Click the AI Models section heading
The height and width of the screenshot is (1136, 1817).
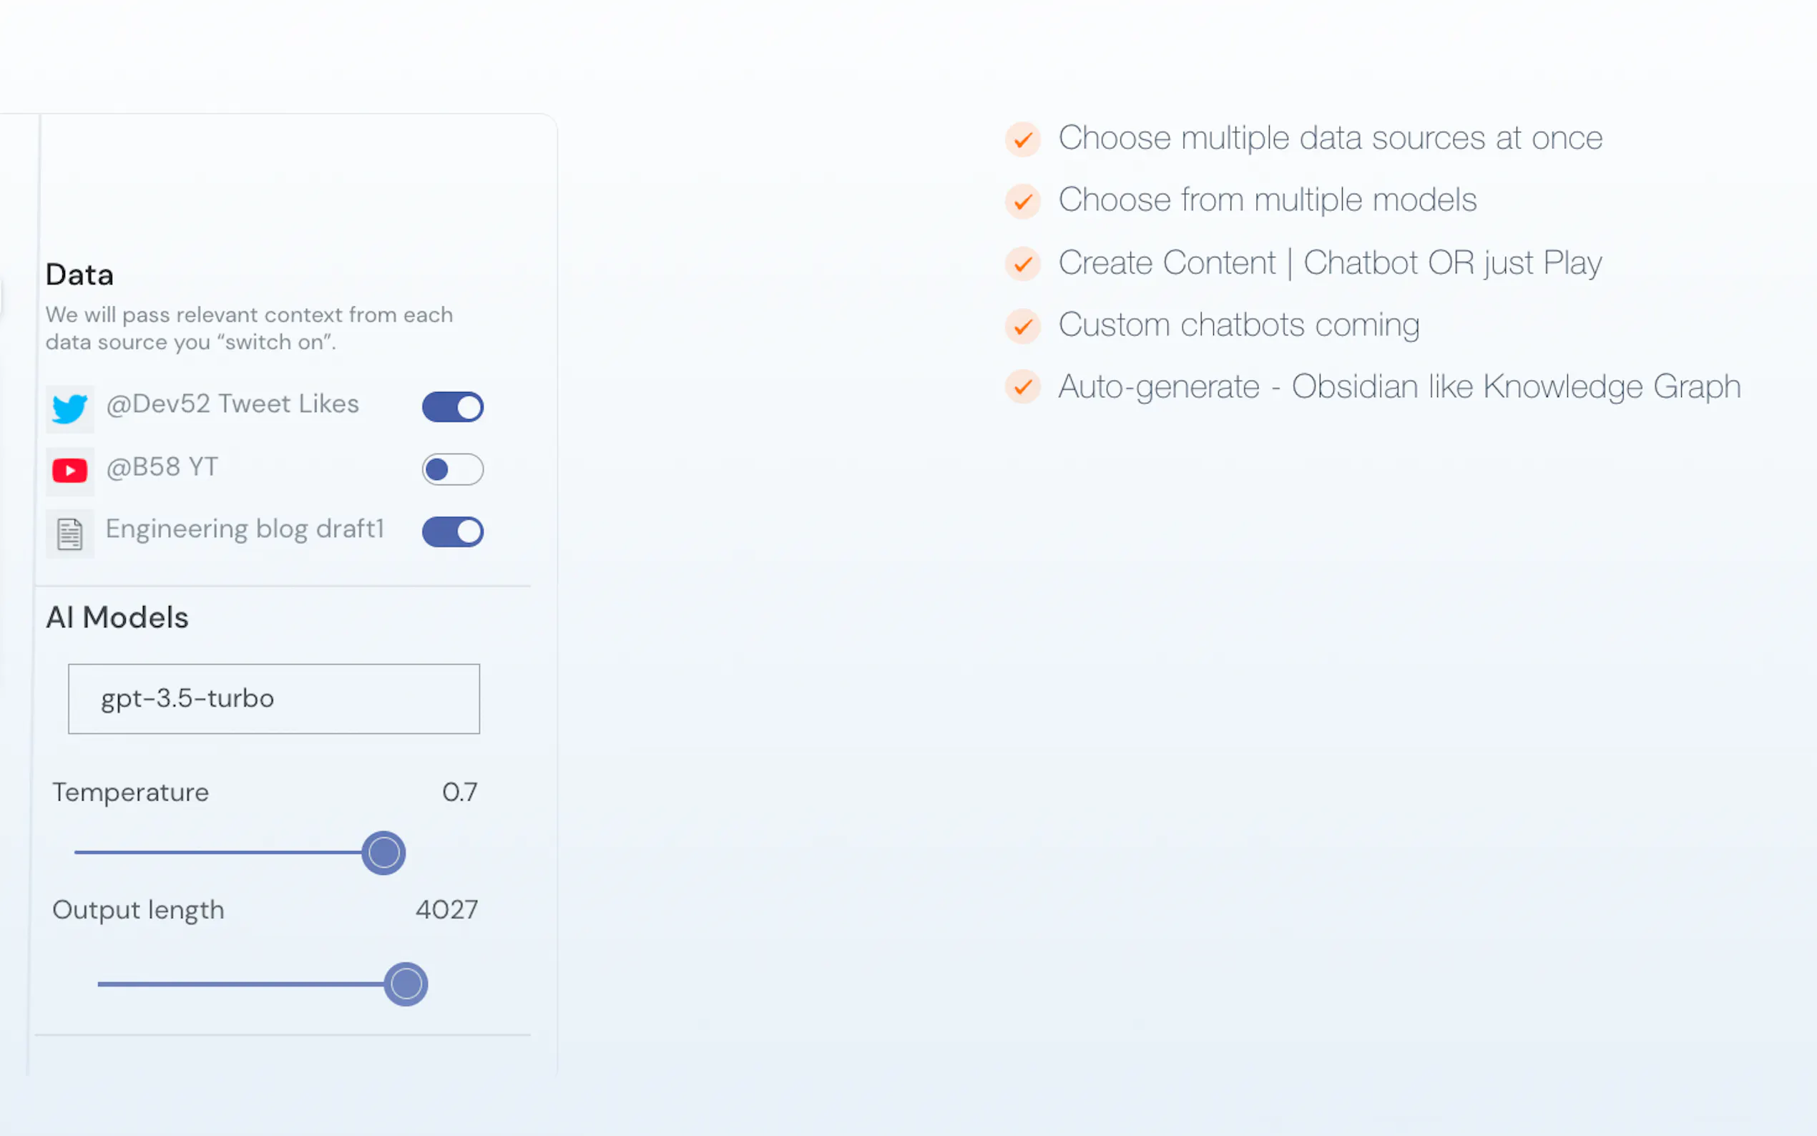click(x=117, y=617)
